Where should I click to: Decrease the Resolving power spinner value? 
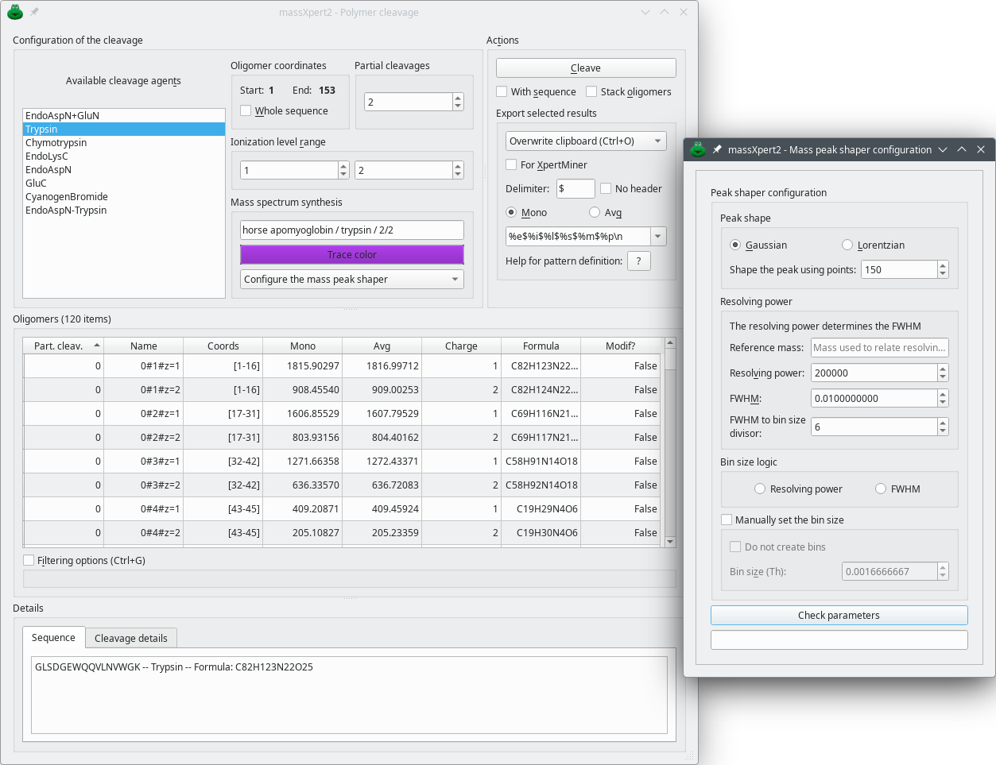tap(943, 377)
